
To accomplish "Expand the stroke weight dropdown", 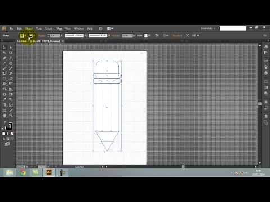I will [x=61, y=35].
